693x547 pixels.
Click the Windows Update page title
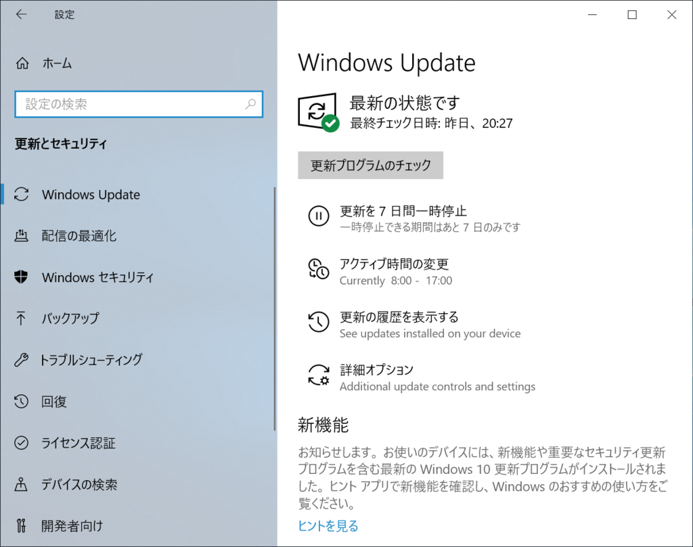tap(386, 63)
